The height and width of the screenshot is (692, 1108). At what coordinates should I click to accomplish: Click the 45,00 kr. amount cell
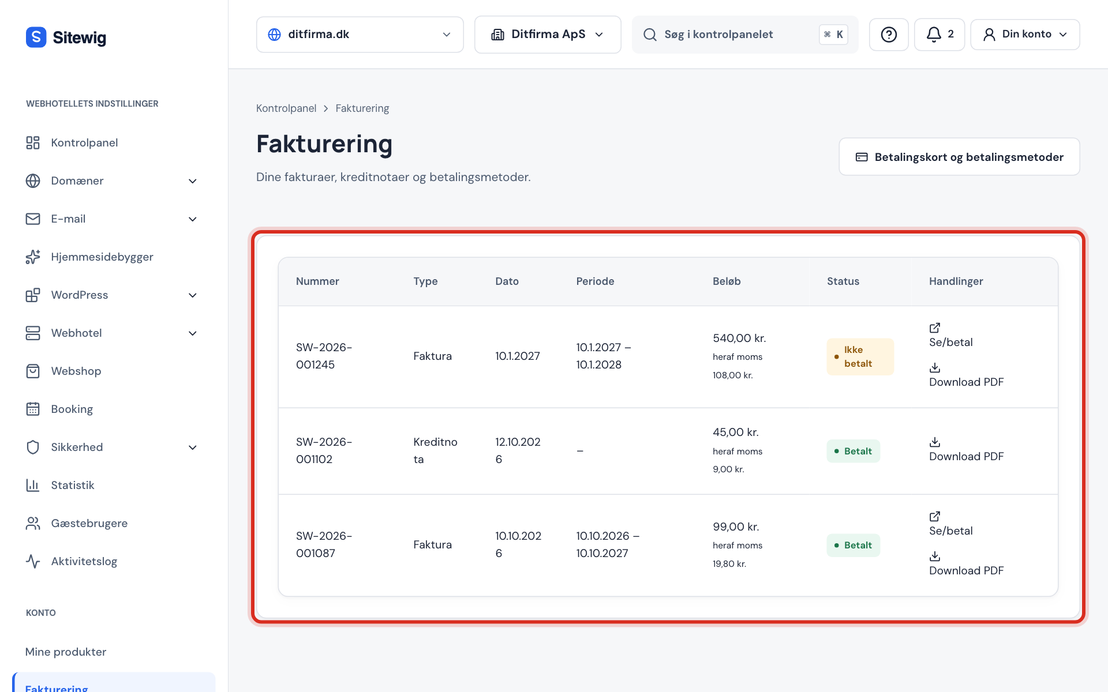point(736,432)
